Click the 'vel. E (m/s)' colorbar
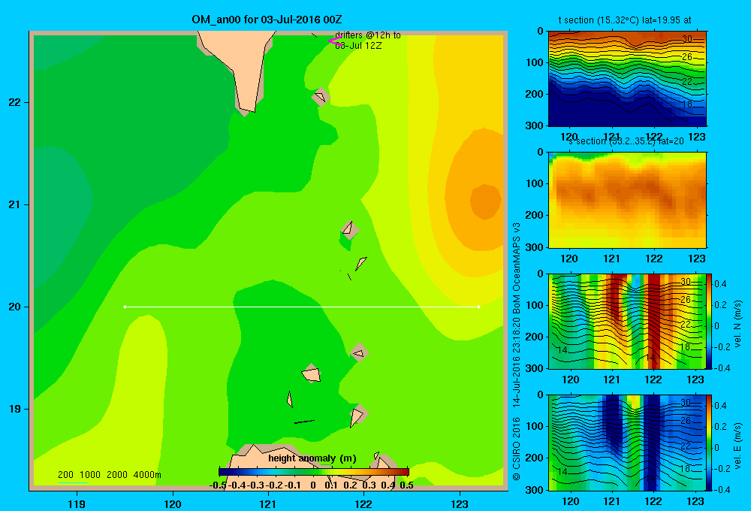 (710, 443)
